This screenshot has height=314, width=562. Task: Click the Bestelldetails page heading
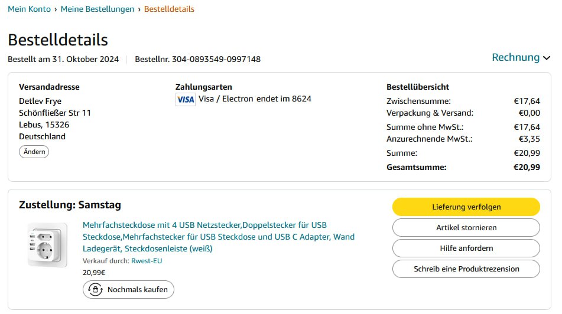tap(58, 40)
